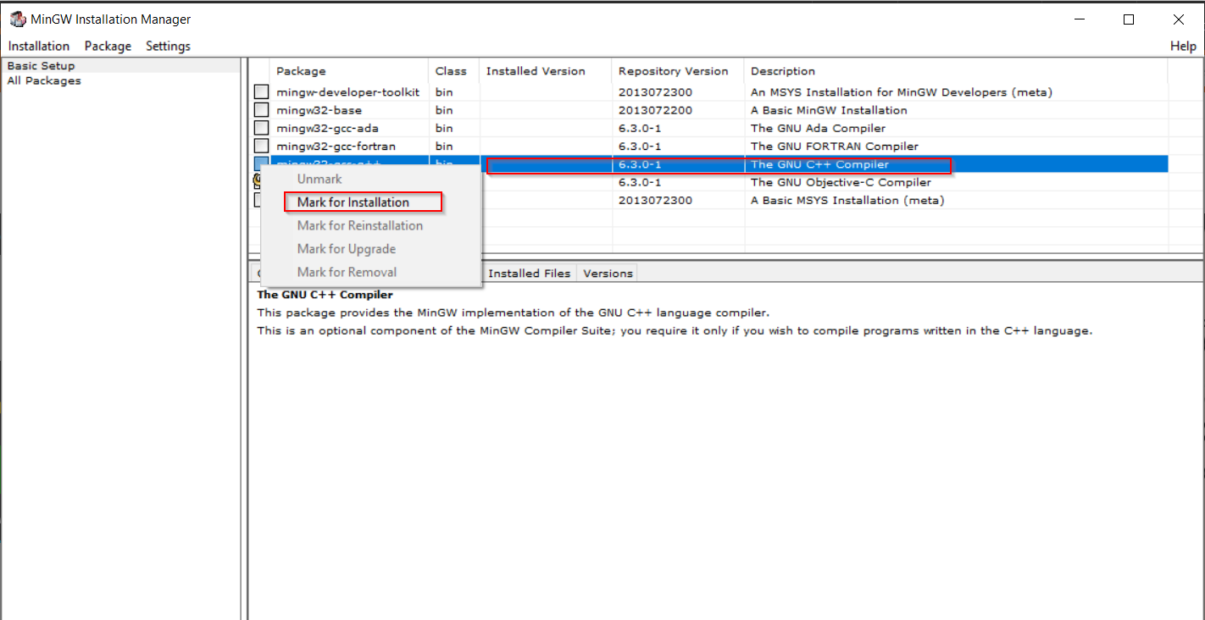Select the mingw32-base package name
Image resolution: width=1205 pixels, height=620 pixels.
click(x=319, y=110)
